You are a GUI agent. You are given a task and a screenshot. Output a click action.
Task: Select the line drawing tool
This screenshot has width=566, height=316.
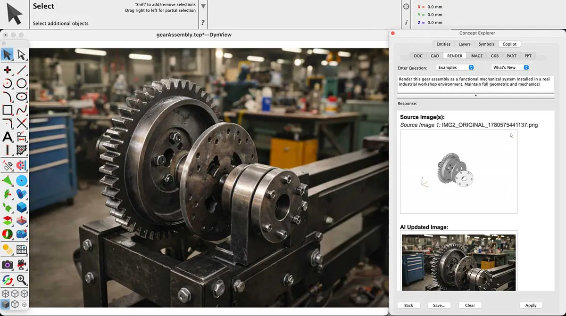[x=22, y=70]
